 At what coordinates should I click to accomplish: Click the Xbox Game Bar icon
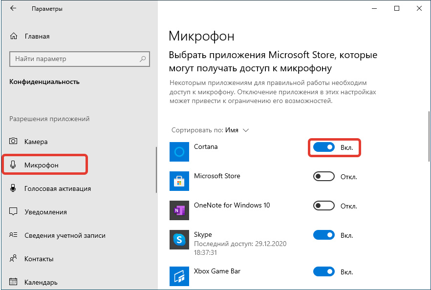click(179, 276)
